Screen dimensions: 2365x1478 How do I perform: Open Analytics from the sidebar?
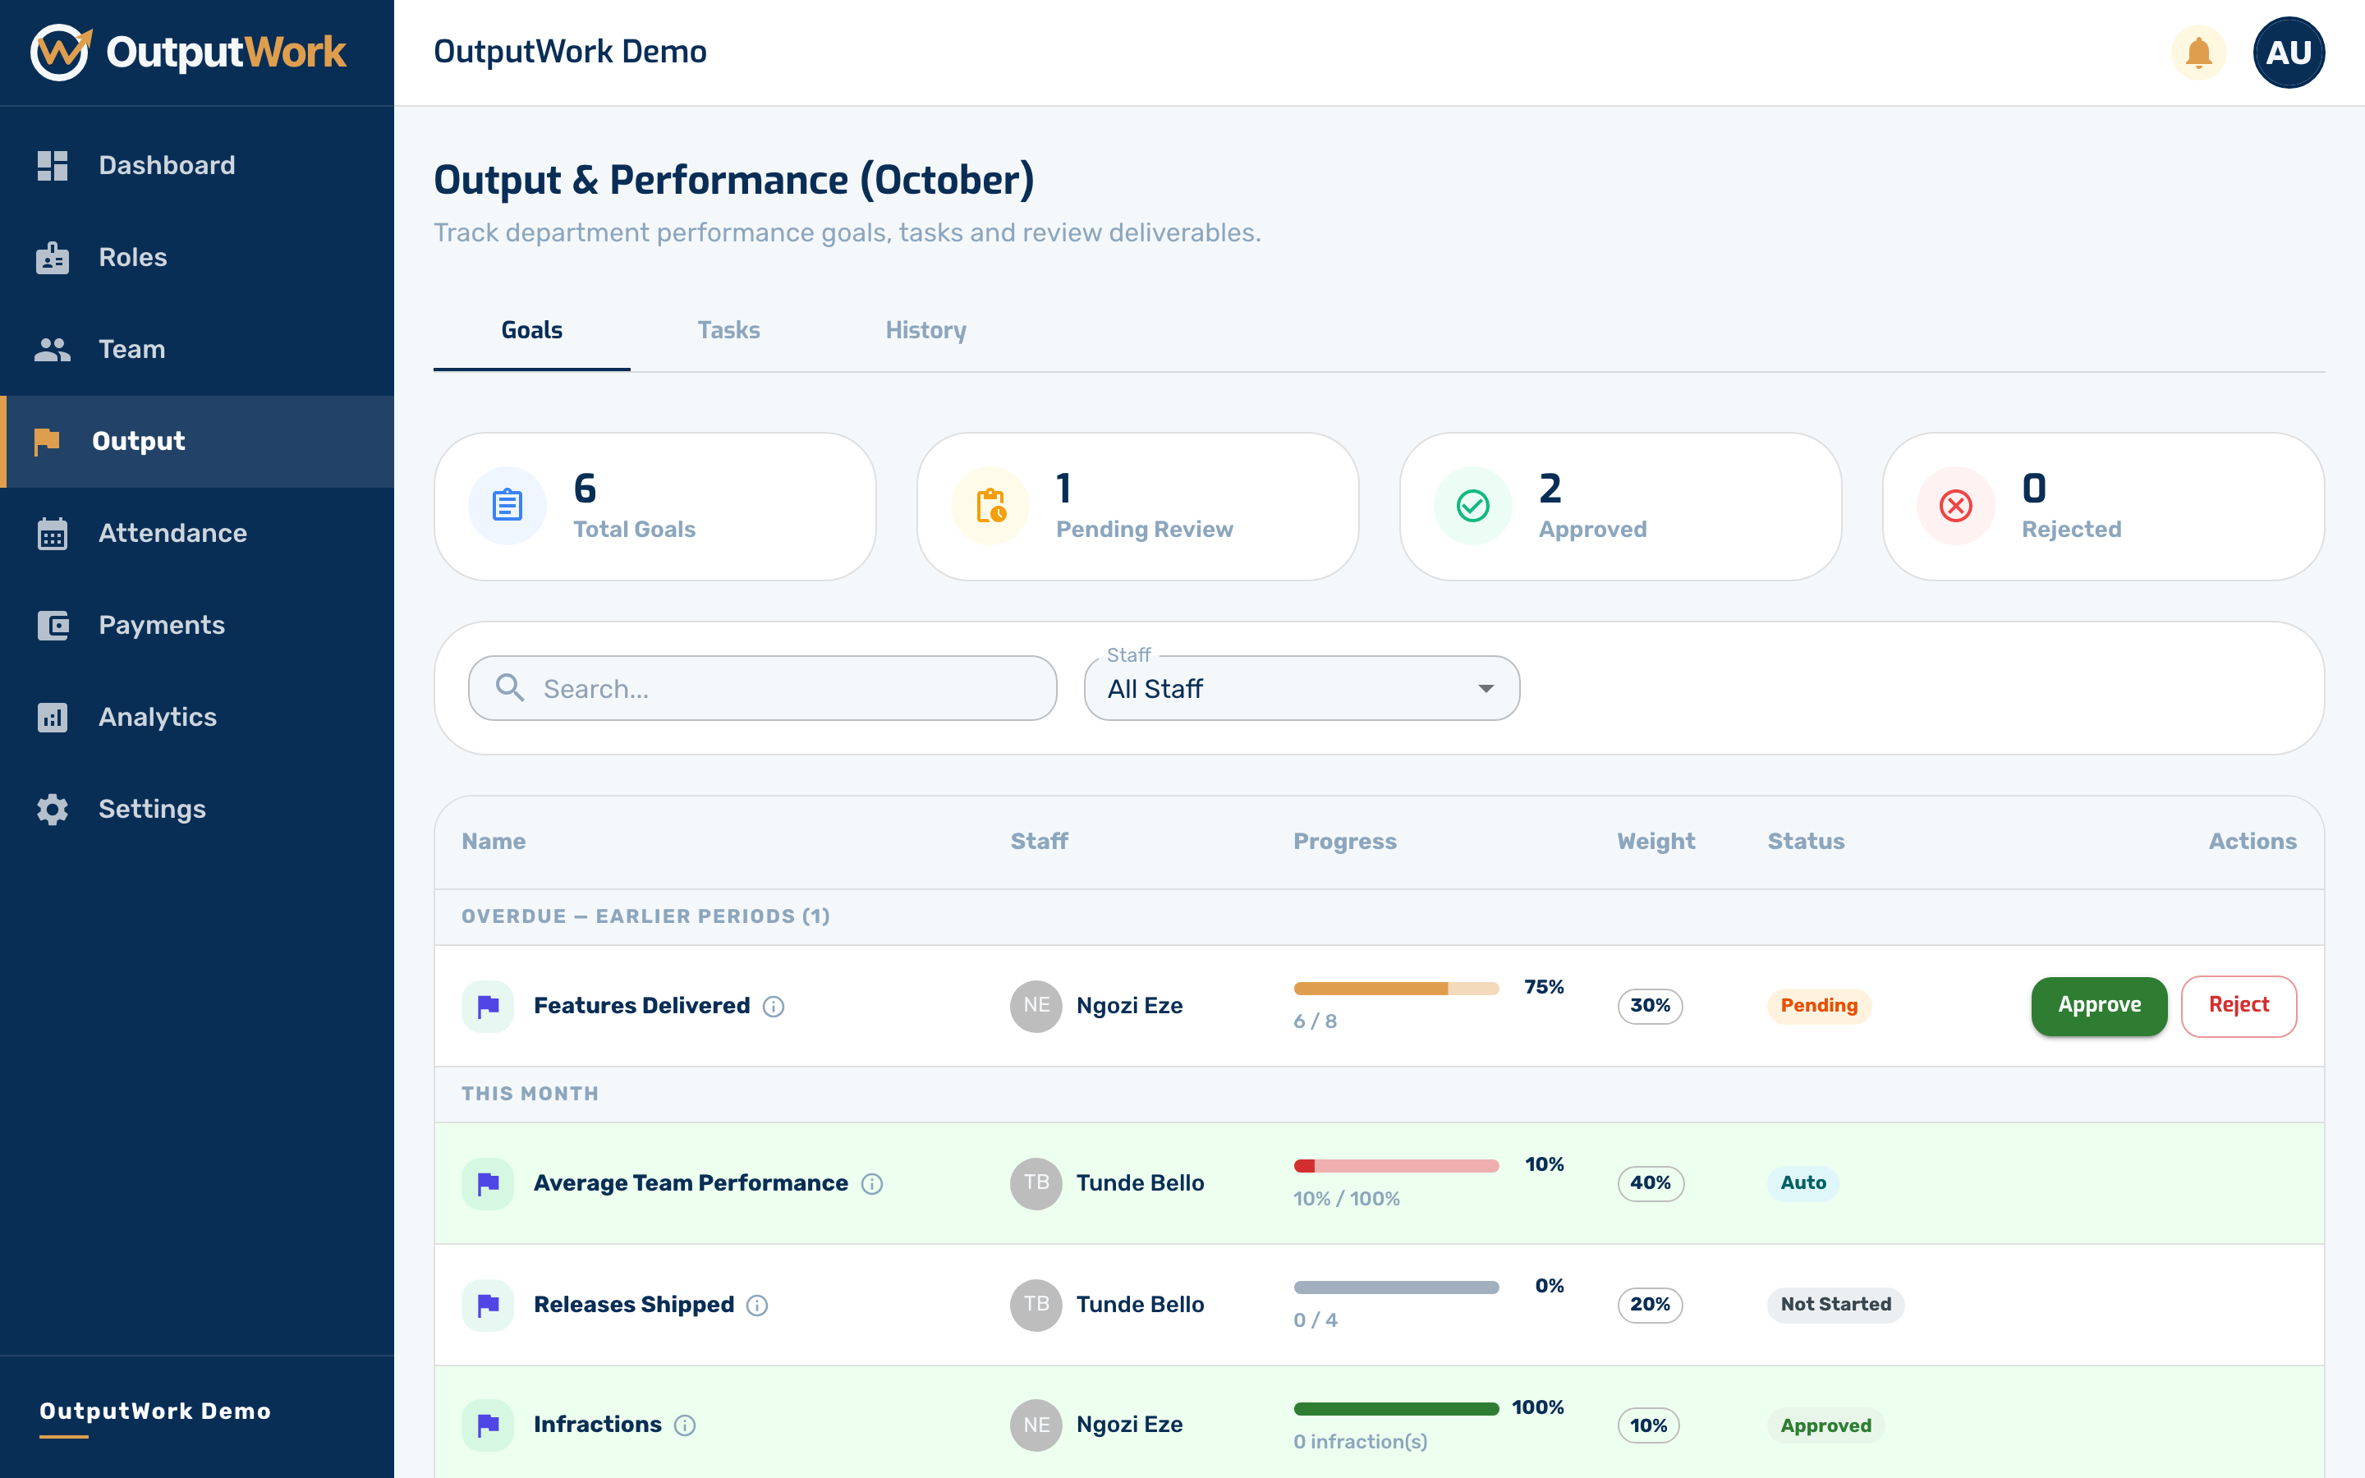(x=197, y=717)
